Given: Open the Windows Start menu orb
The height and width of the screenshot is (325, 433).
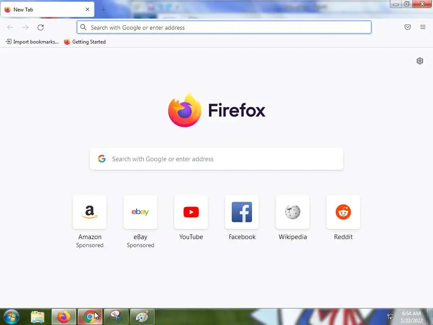Looking at the screenshot, I should point(11,317).
